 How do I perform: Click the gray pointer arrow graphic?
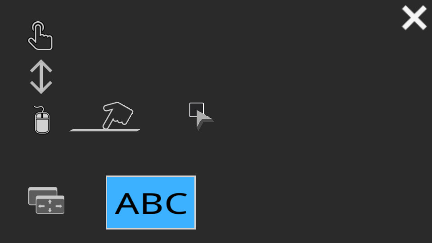click(x=204, y=120)
